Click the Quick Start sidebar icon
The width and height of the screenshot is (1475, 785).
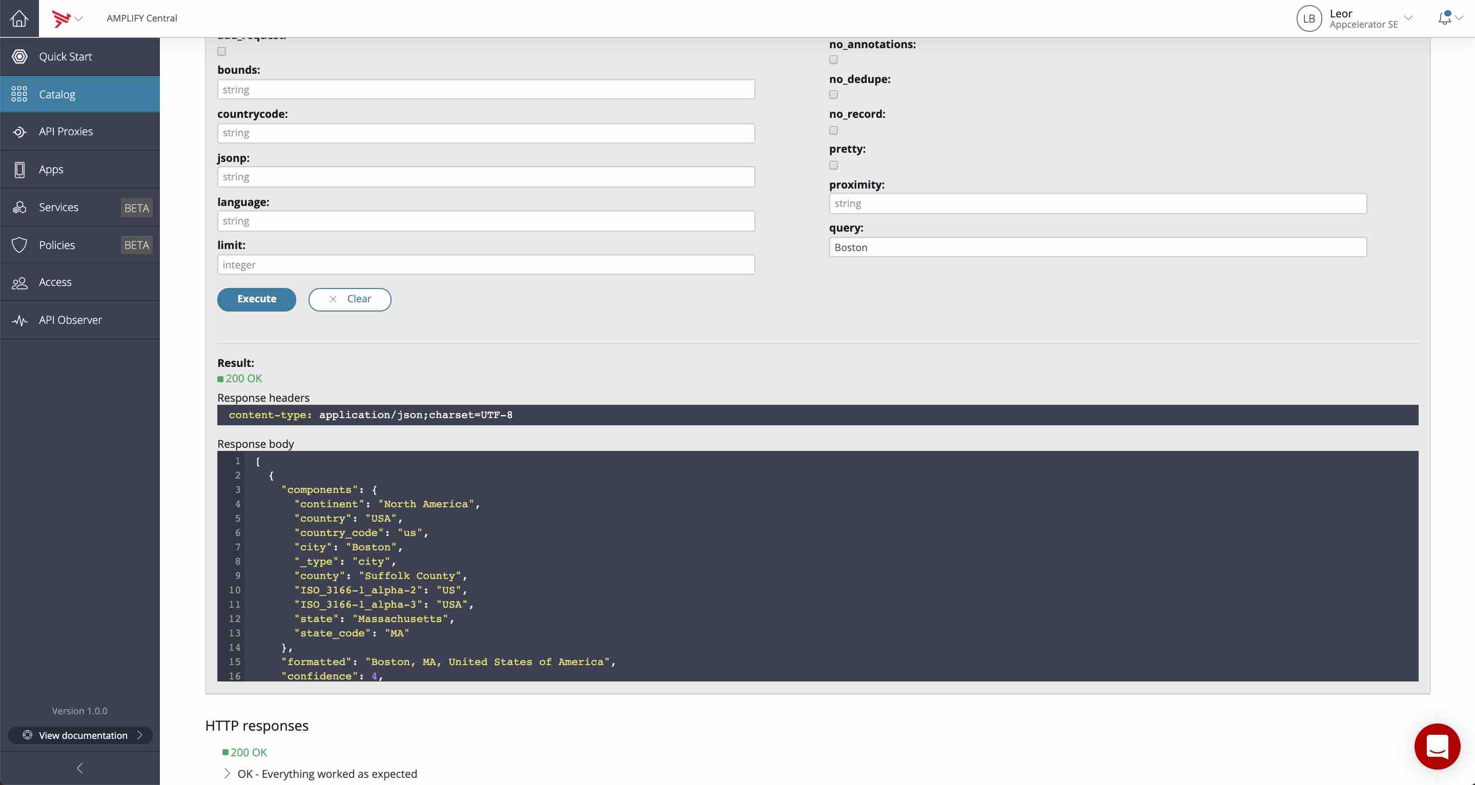pos(18,56)
